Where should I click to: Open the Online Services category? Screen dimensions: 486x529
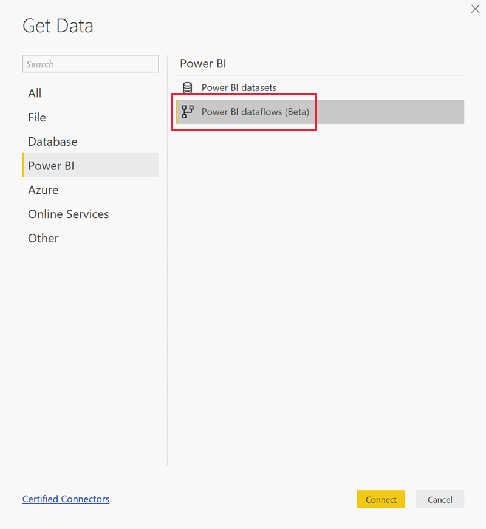pos(91,214)
